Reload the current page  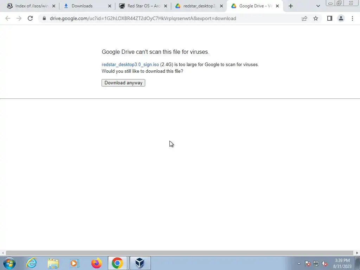click(30, 18)
